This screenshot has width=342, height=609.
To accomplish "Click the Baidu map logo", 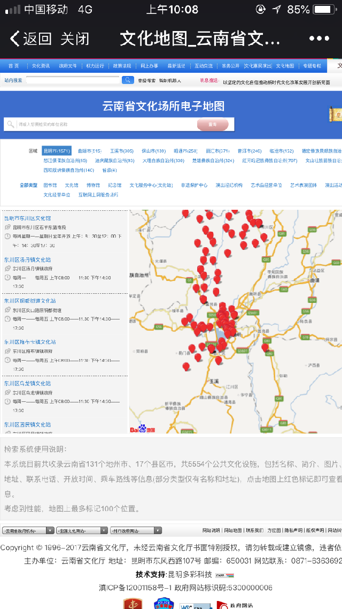I will (x=139, y=429).
